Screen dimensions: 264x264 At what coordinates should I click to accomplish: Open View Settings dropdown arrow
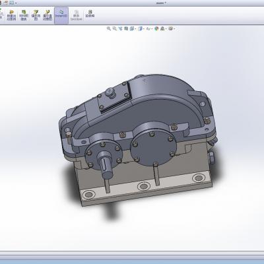pyautogui.click(x=174, y=29)
